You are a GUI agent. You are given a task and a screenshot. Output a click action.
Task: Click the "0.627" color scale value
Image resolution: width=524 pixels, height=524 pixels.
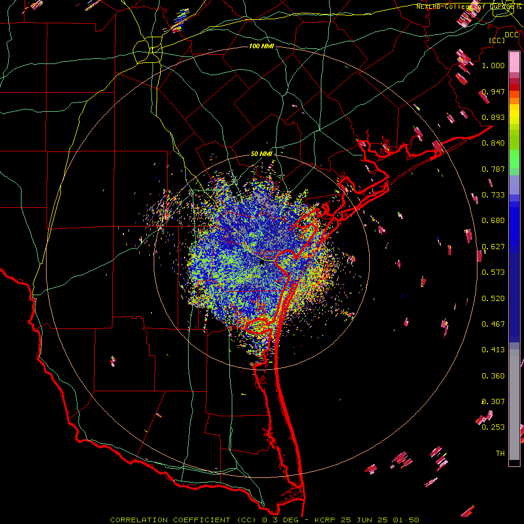(x=493, y=247)
